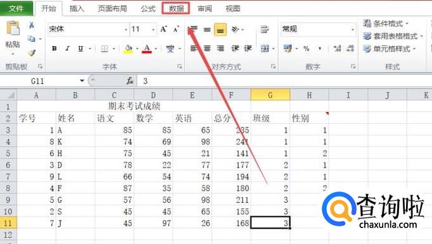This screenshot has height=244, width=432.
Task: Click the Paste clipboard icon
Action: pos(13,28)
